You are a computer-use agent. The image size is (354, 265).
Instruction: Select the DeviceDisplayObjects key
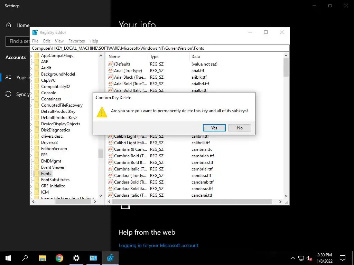coord(60,124)
